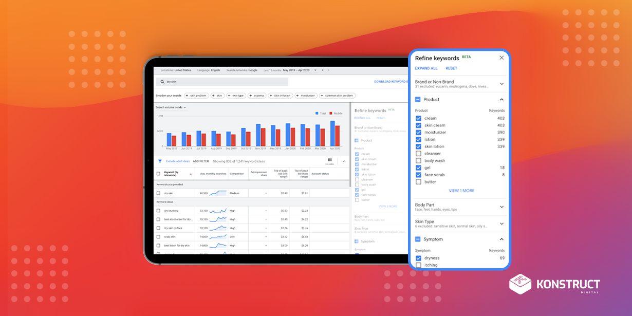This screenshot has height=316, width=632.
Task: Check body wash in popup Refine panel
Action: (418, 161)
